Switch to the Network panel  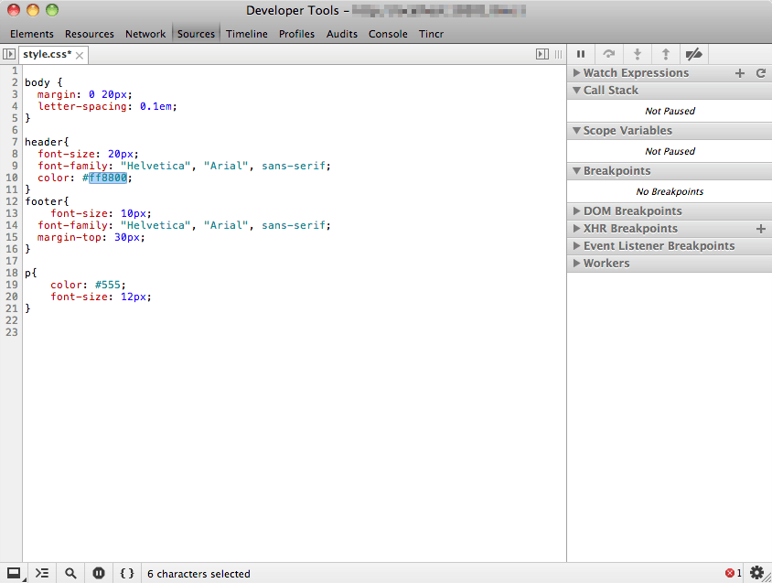pyautogui.click(x=145, y=34)
